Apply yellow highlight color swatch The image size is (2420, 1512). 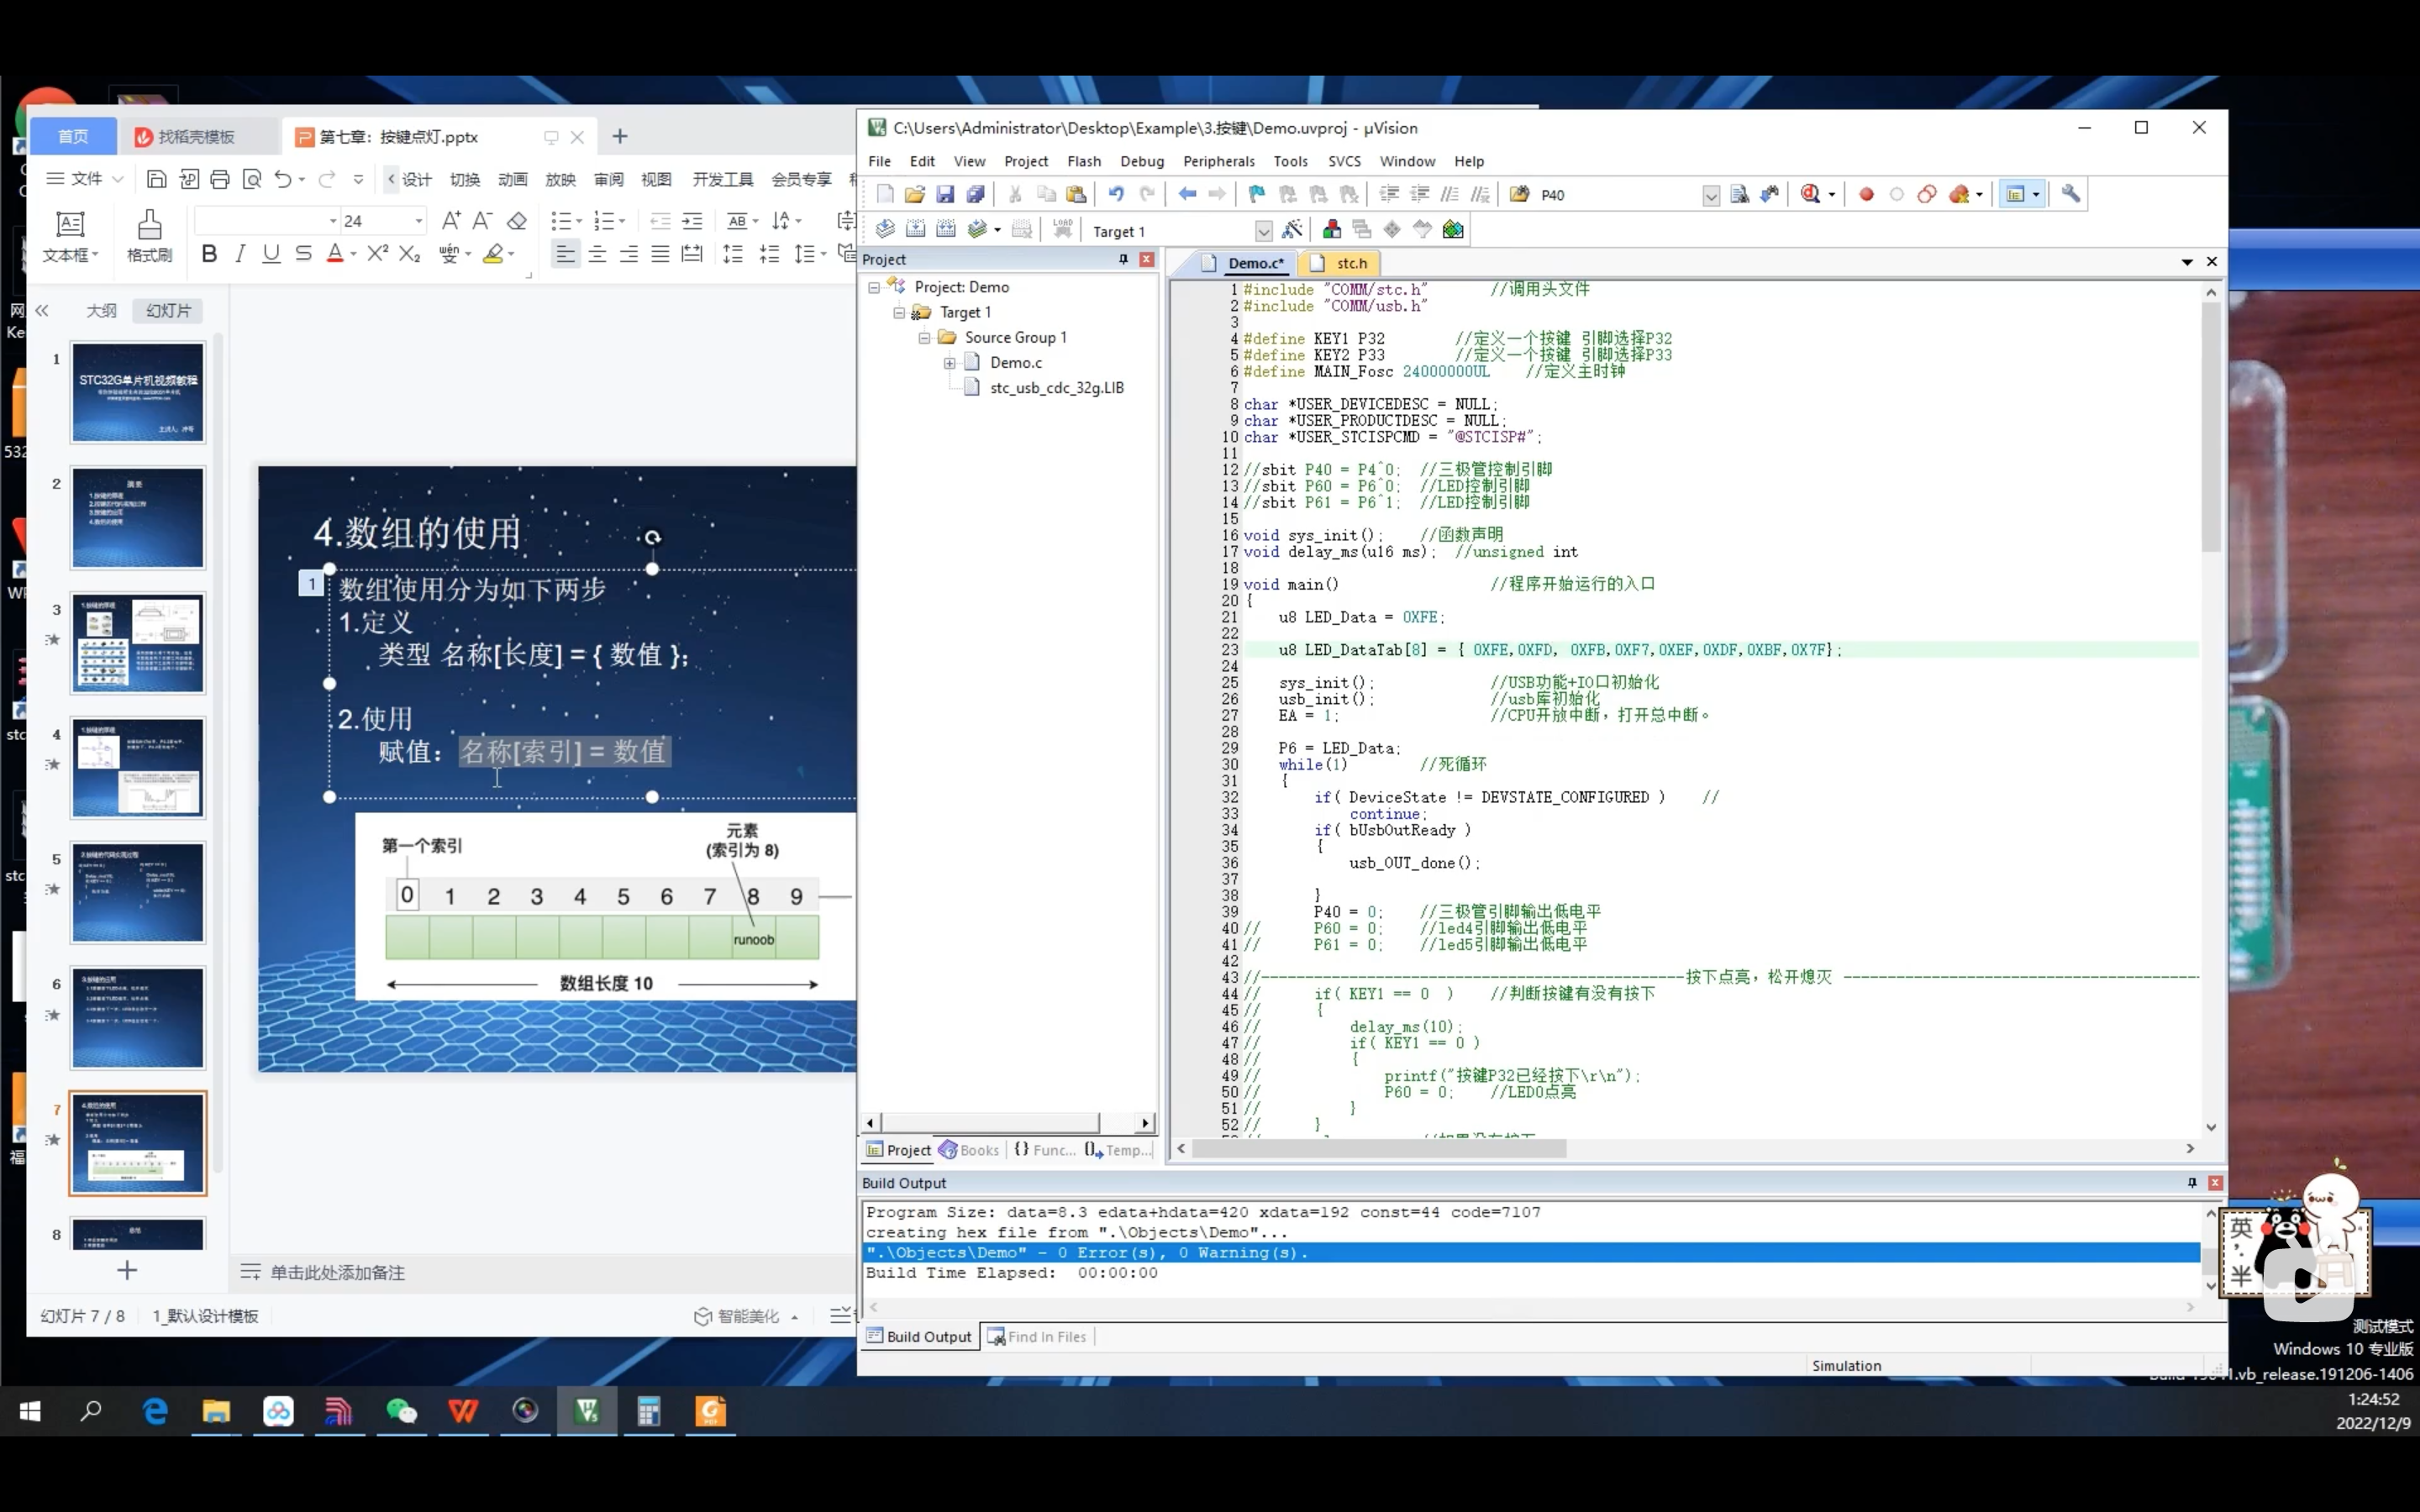coord(493,254)
